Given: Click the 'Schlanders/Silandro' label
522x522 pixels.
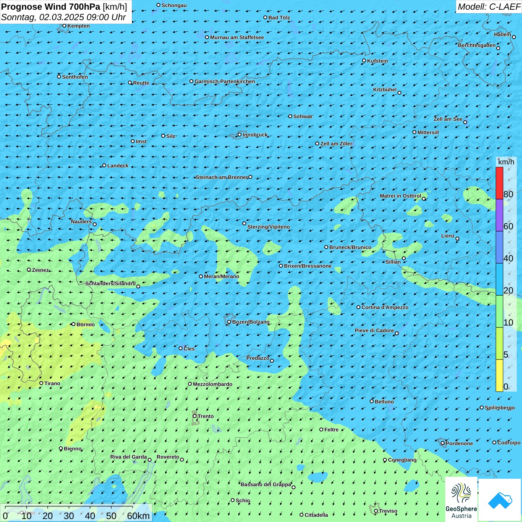Looking at the screenshot, I should point(110,283).
